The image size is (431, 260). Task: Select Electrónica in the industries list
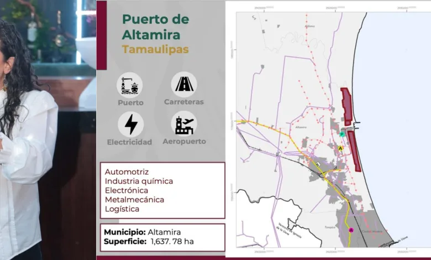127,190
